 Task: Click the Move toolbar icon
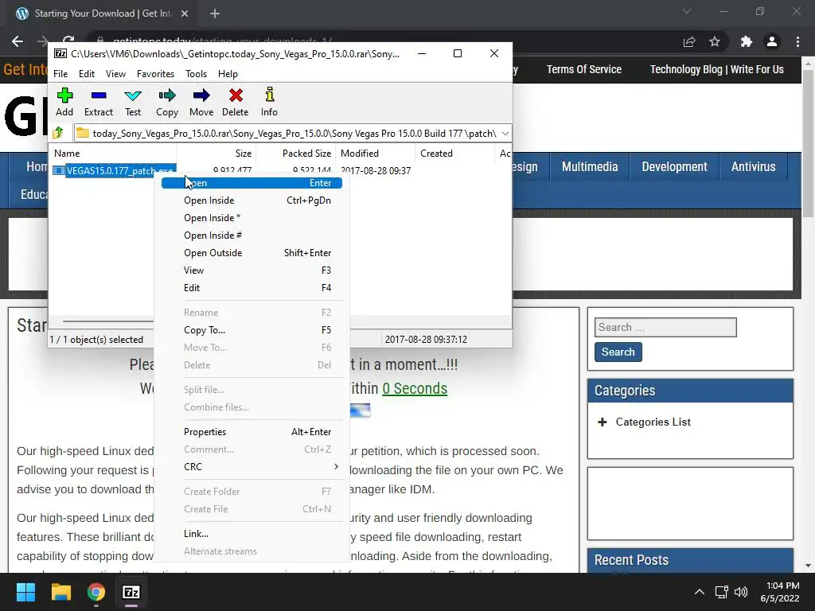(x=201, y=102)
